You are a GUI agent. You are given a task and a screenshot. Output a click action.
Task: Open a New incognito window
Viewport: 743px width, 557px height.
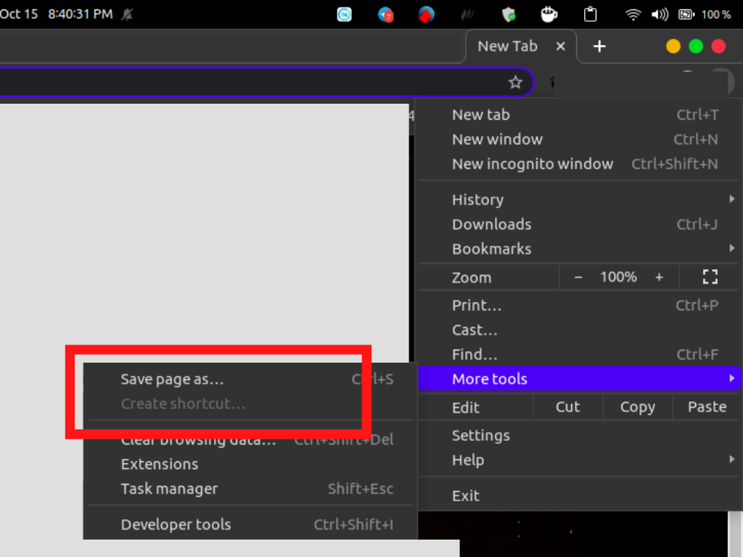578,164
